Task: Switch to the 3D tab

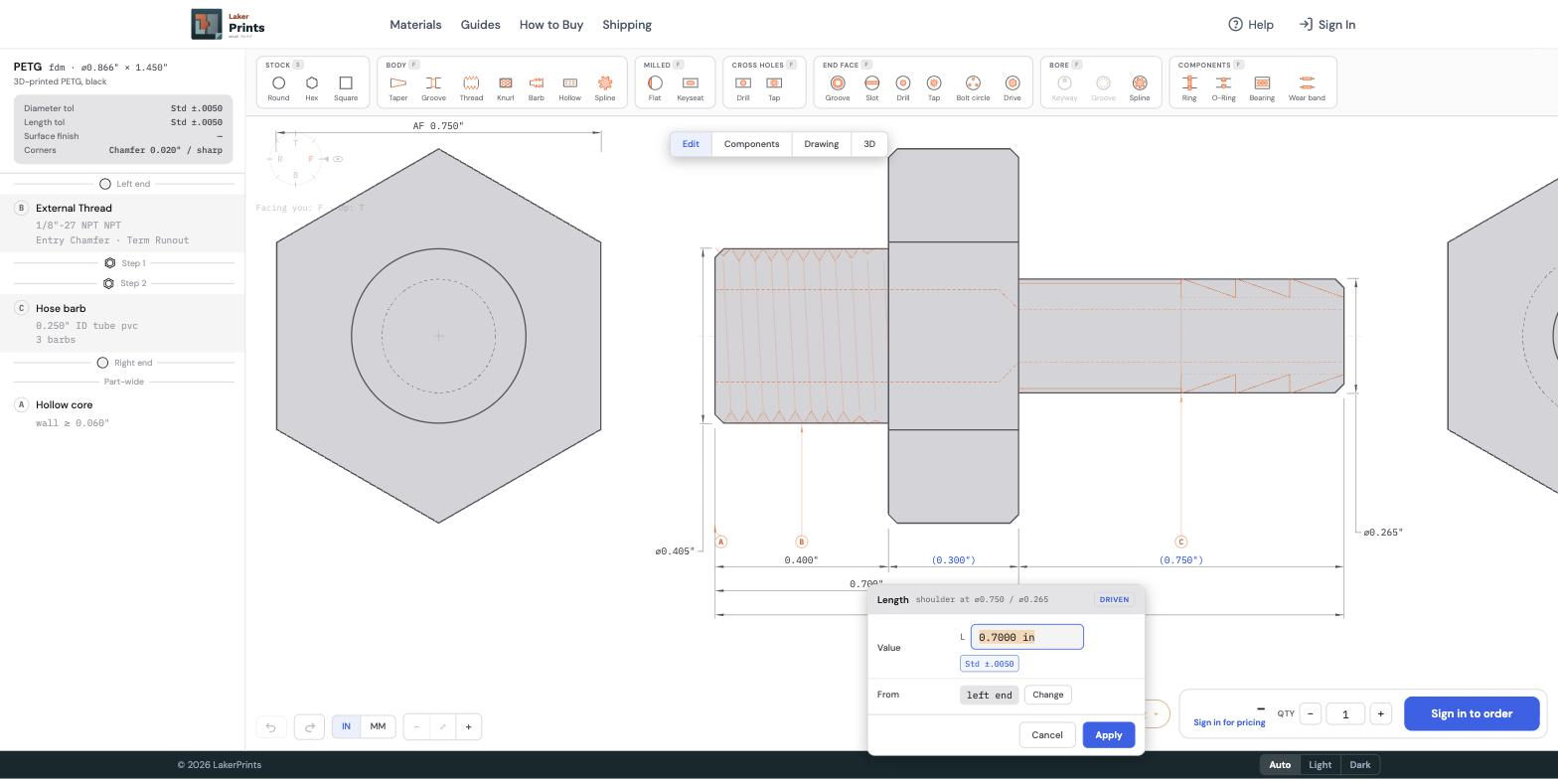Action: [869, 144]
